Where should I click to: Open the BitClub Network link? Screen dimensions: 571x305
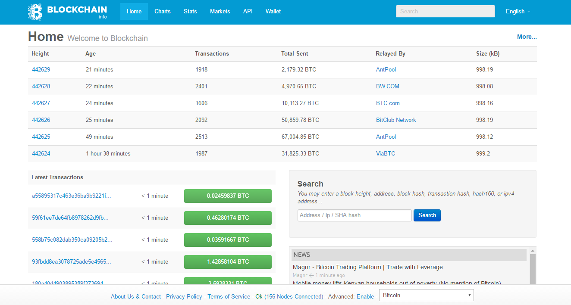396,120
